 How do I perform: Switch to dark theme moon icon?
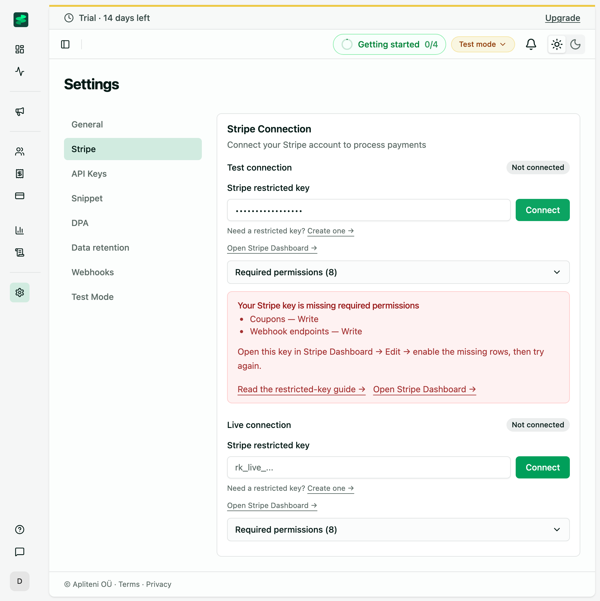point(575,44)
